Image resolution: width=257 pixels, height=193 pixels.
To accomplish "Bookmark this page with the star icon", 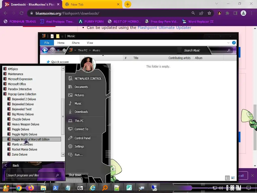I will click(x=209, y=13).
